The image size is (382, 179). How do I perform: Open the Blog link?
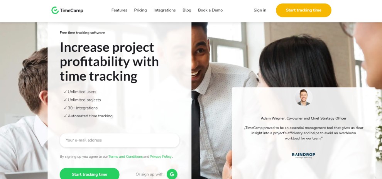(x=187, y=10)
